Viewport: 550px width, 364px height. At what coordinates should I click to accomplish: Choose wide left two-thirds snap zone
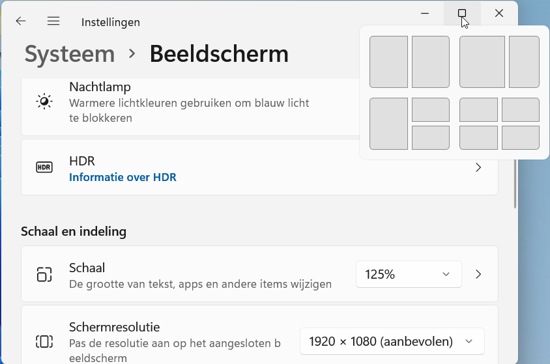(482, 62)
